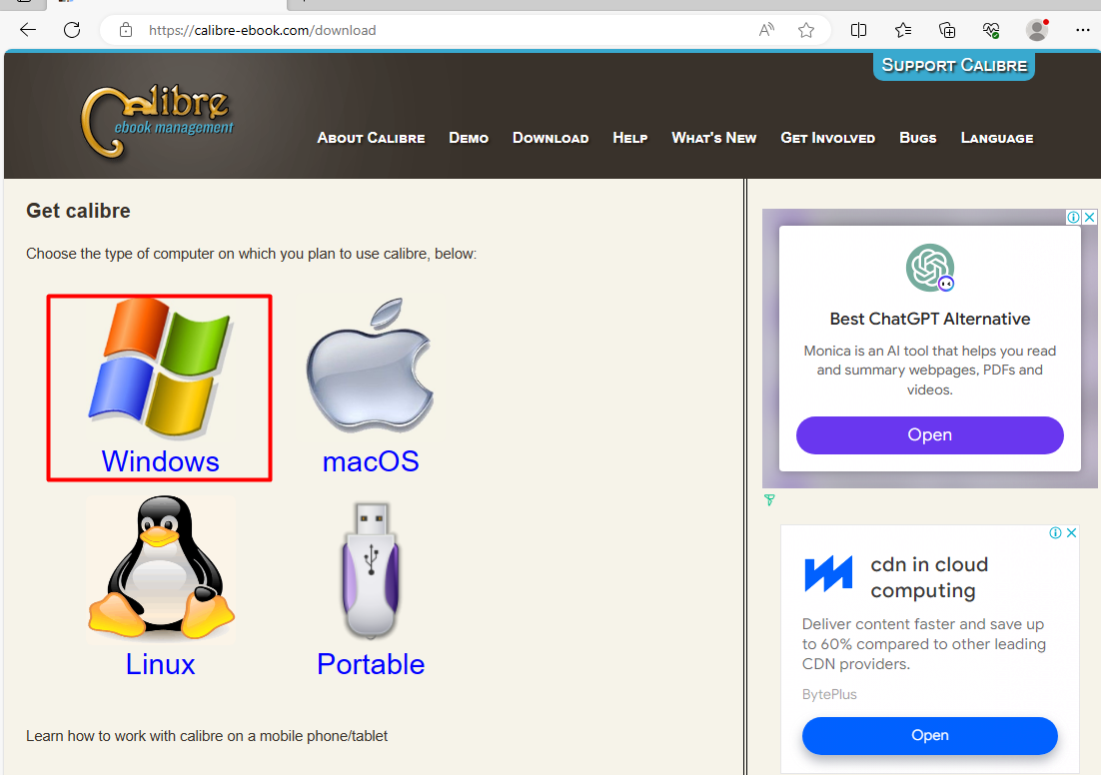Open Browser essentials heart icon
This screenshot has height=775, width=1101.
991,30
